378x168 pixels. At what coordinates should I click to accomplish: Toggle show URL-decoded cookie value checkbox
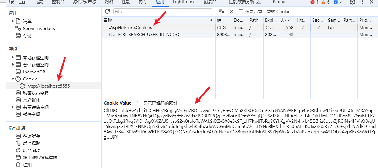[x=139, y=103]
